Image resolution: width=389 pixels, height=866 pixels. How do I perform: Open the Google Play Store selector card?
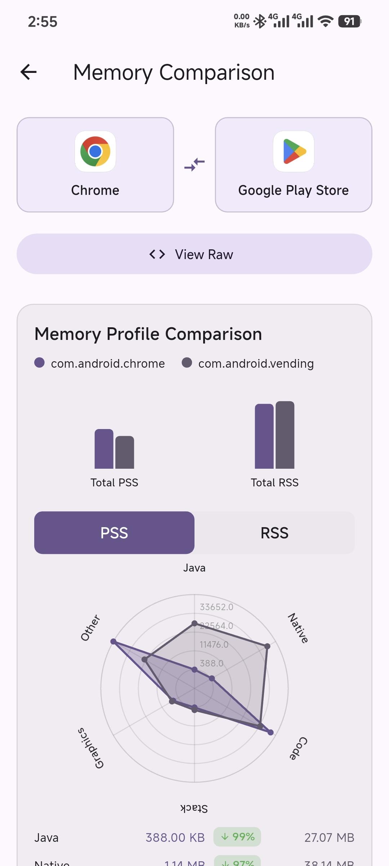(294, 165)
